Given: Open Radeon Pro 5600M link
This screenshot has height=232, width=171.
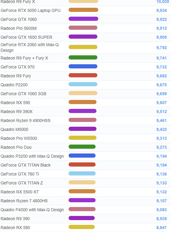Looking at the screenshot, I should [19, 28].
